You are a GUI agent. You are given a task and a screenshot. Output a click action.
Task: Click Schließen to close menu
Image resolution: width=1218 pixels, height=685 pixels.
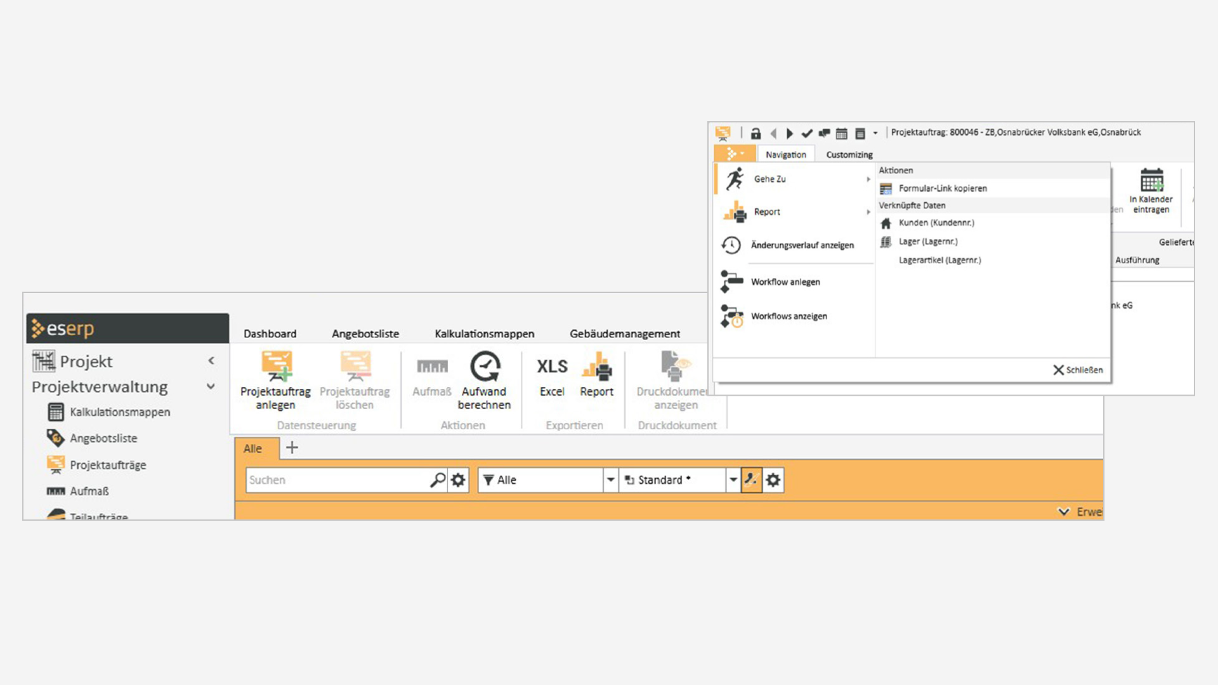[1078, 370]
